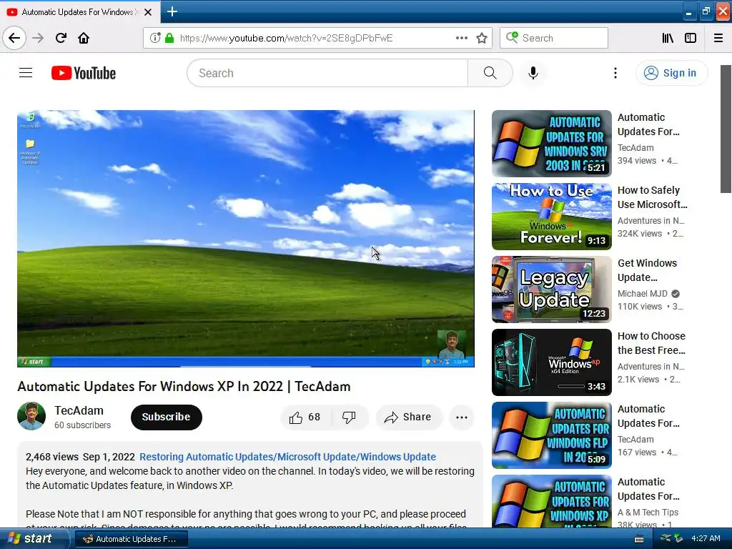
Task: Open the browser Library icon
Action: (x=668, y=38)
